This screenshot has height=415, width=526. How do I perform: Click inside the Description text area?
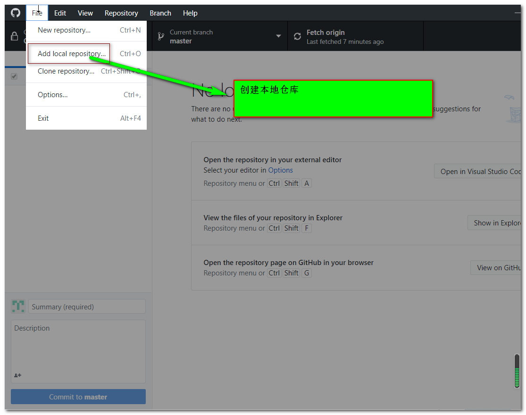(78, 351)
